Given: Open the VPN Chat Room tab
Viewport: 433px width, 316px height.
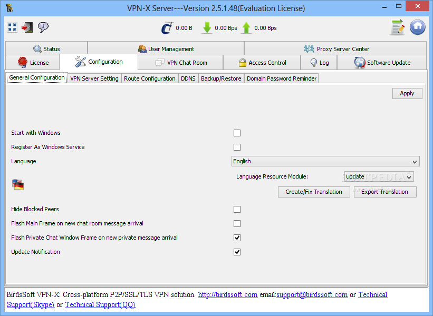Looking at the screenshot, I should pos(180,63).
